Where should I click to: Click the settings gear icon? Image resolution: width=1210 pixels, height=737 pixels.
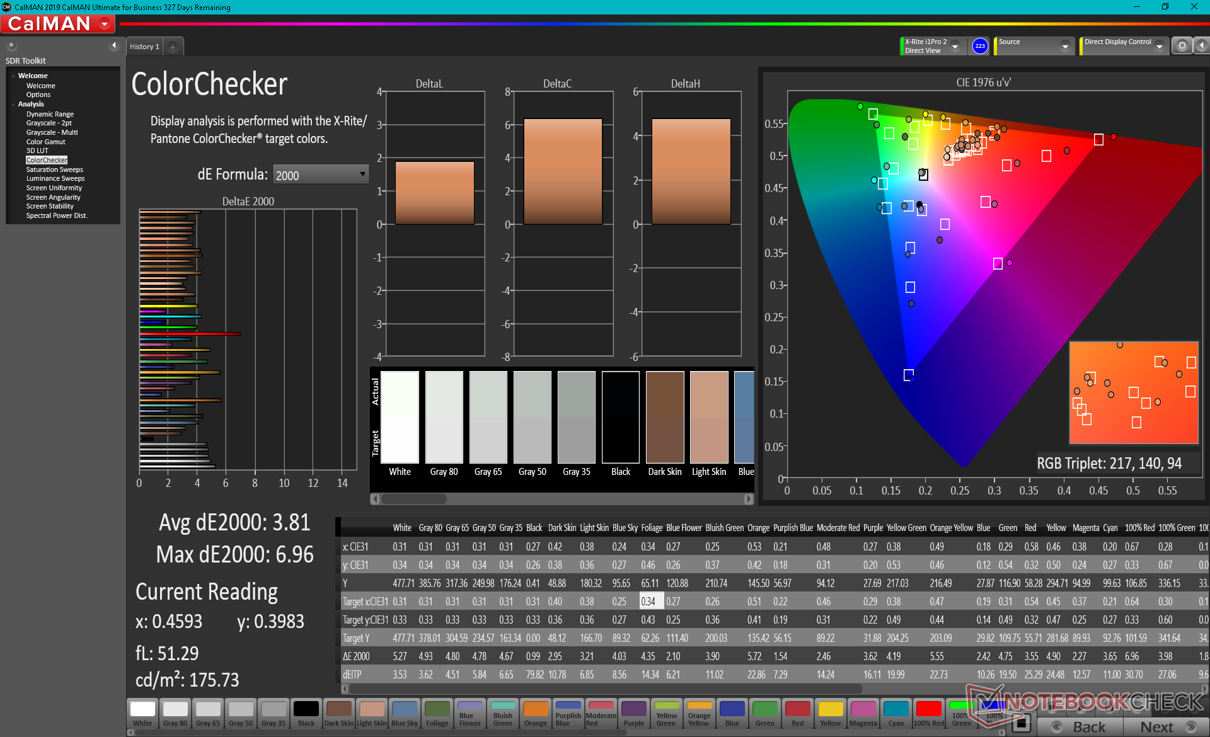[x=1182, y=46]
